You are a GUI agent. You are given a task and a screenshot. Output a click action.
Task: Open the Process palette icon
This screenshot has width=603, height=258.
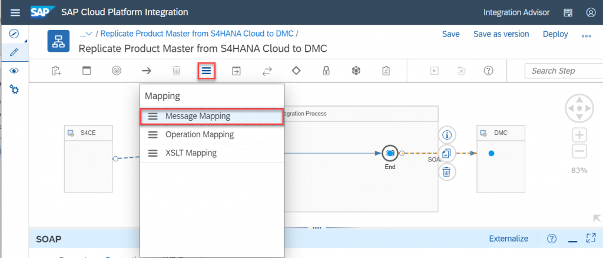[x=87, y=71]
